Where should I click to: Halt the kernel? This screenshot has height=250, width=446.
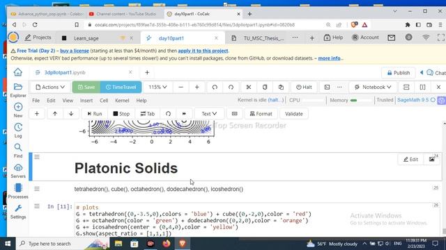[304, 87]
